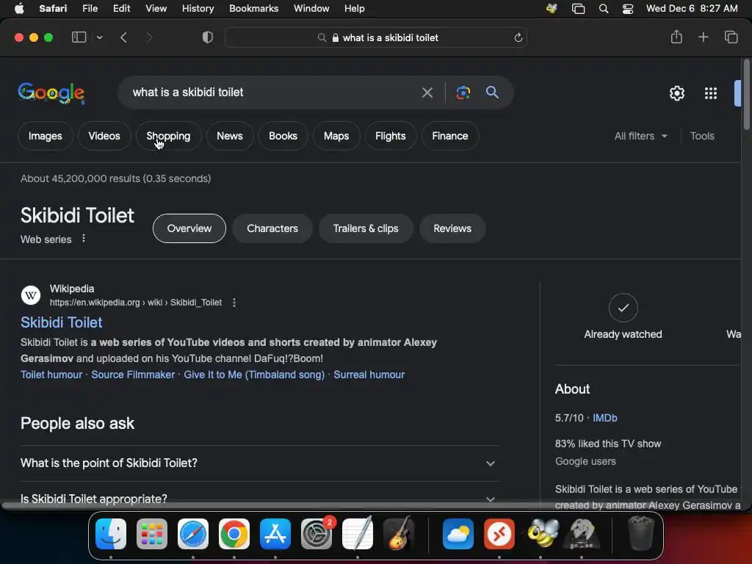Open search Tools button
This screenshot has height=564, width=752.
coord(702,136)
